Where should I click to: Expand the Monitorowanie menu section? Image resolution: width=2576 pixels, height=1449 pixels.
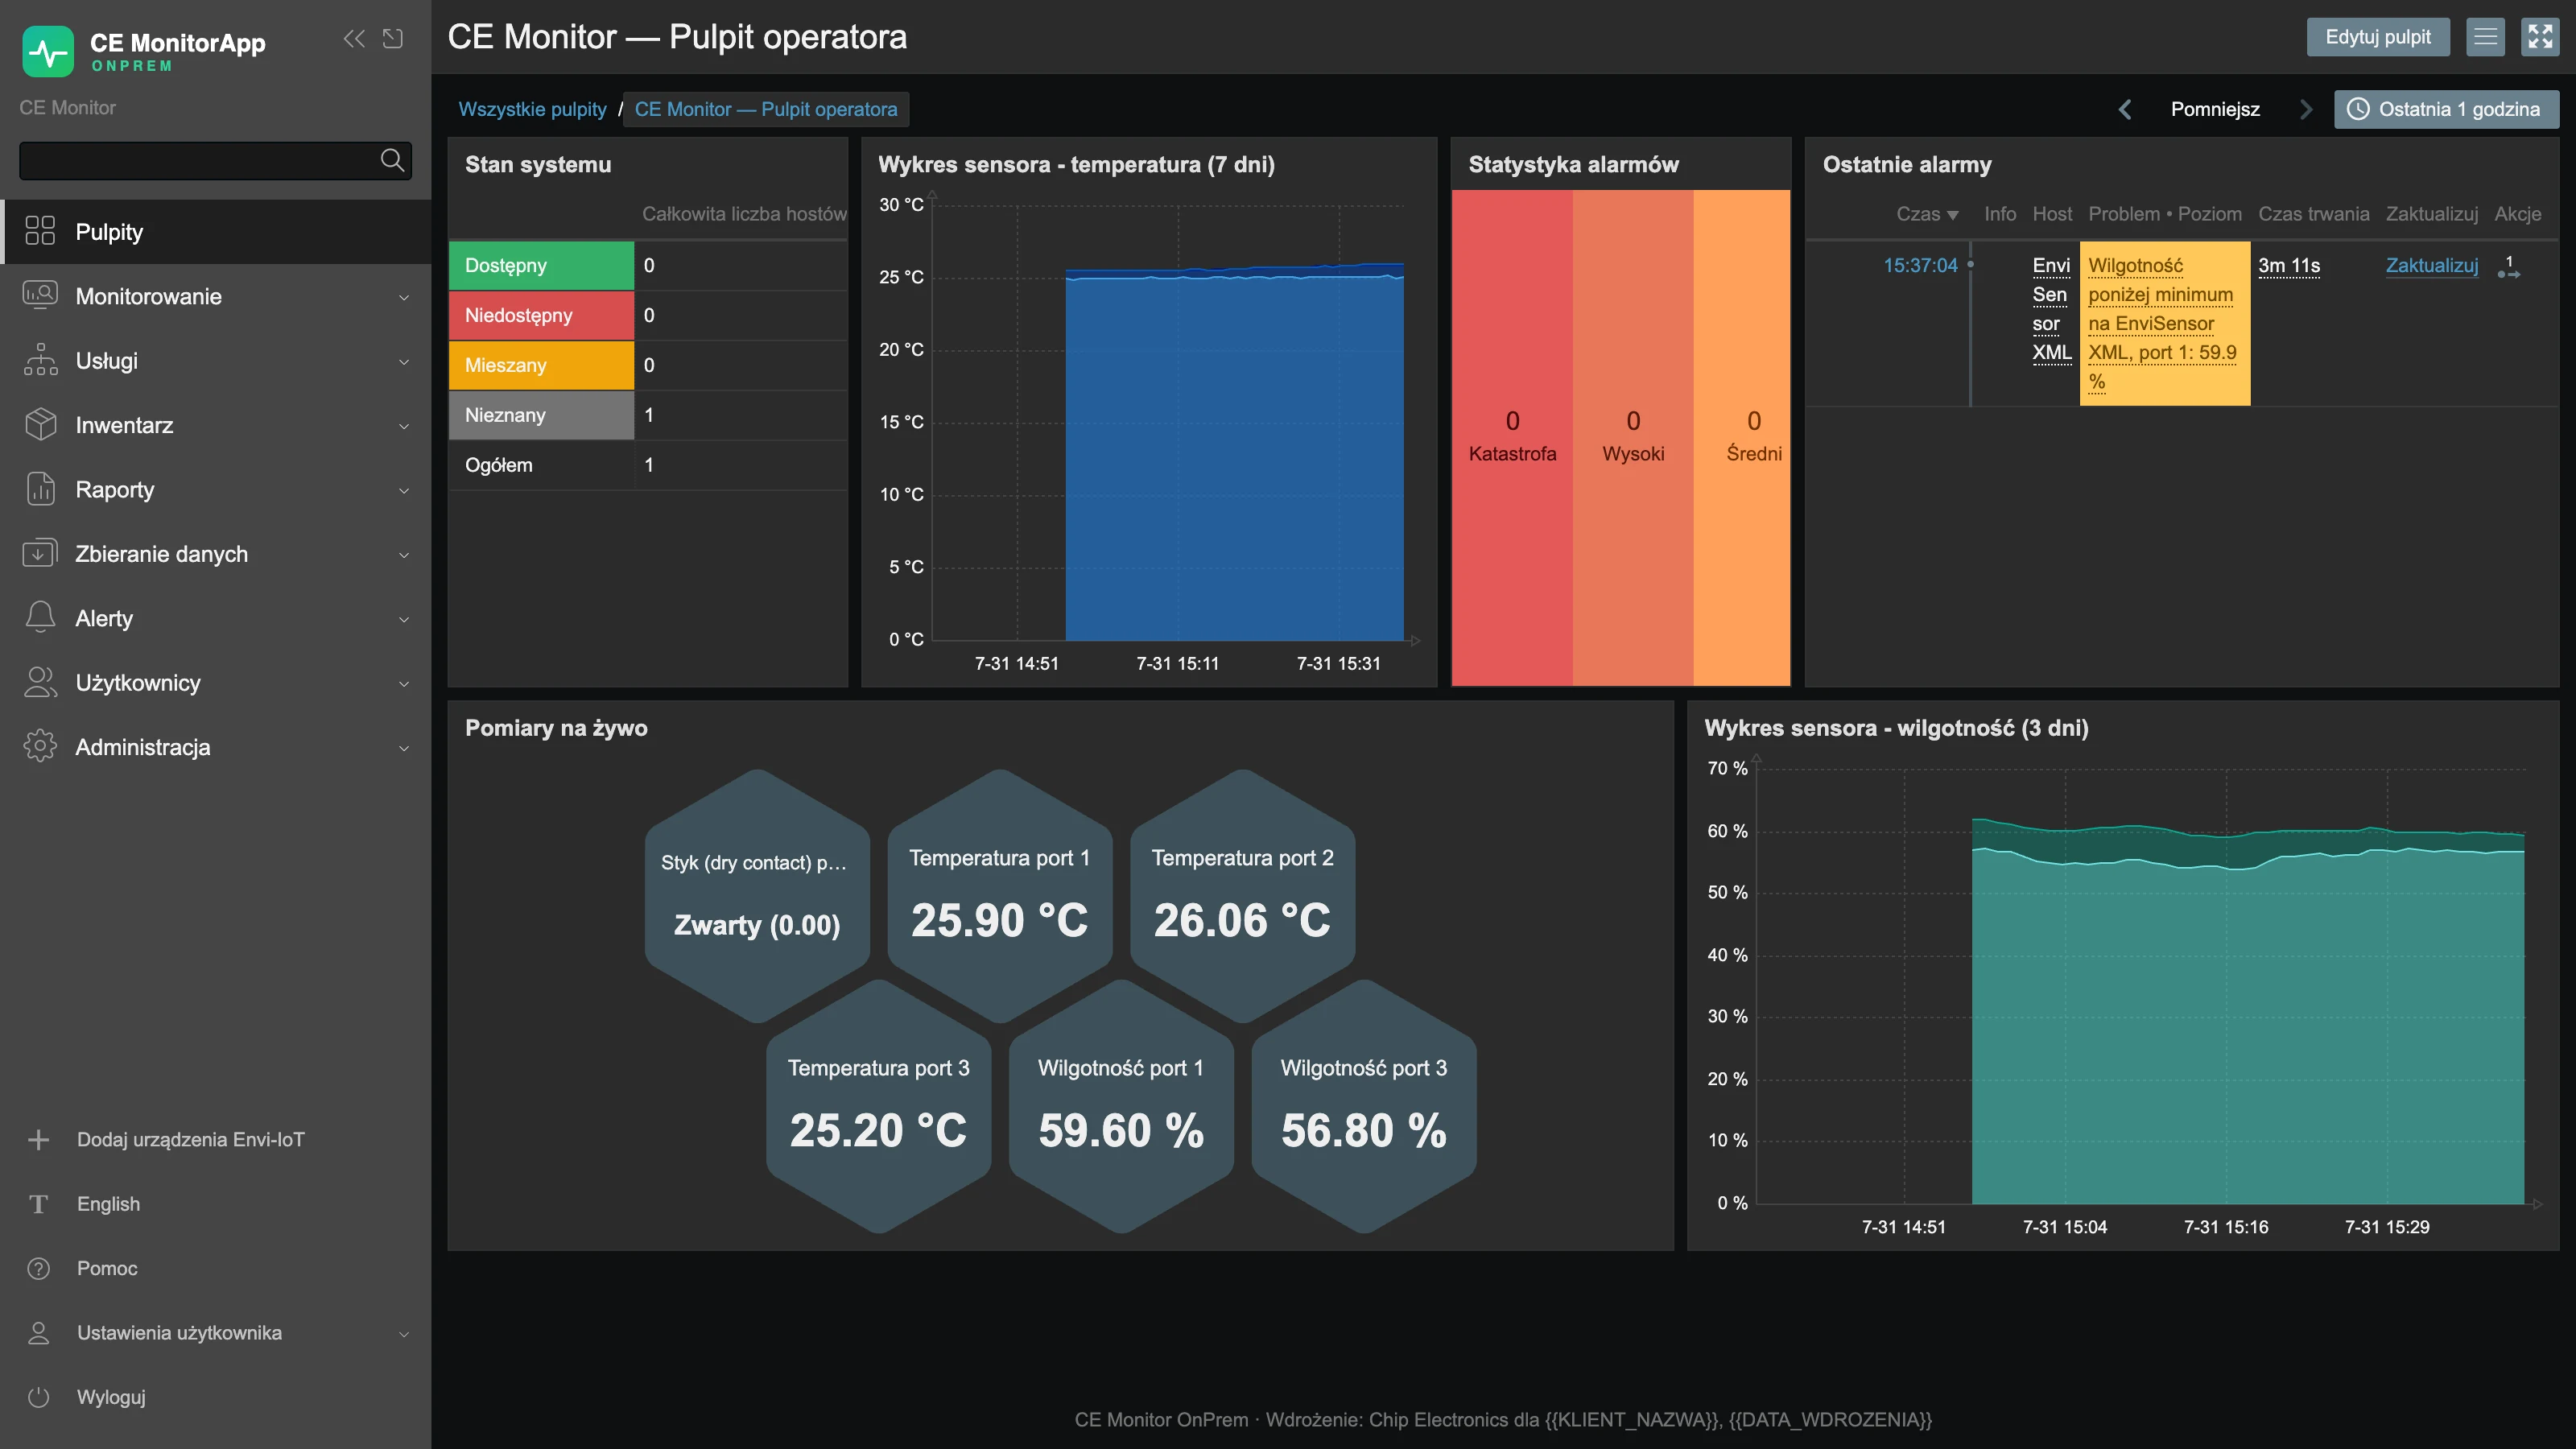pyautogui.click(x=216, y=296)
